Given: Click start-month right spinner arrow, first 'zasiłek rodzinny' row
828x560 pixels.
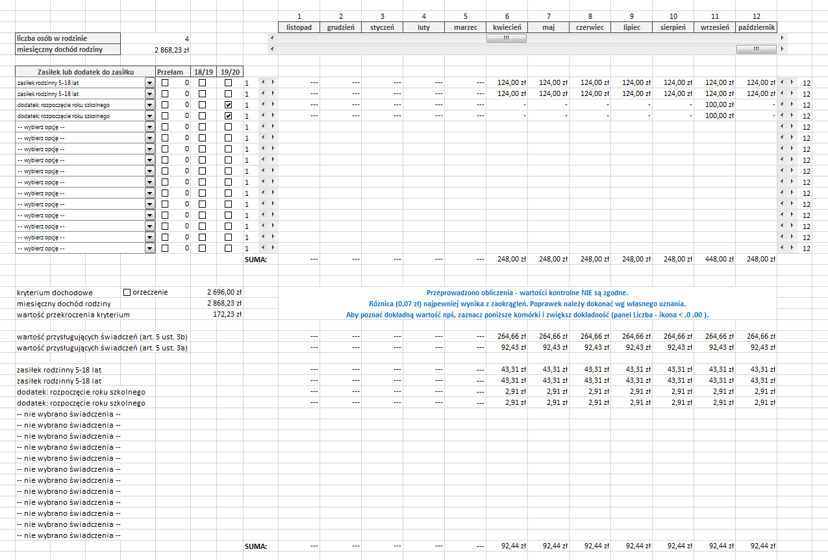Looking at the screenshot, I should (x=273, y=83).
